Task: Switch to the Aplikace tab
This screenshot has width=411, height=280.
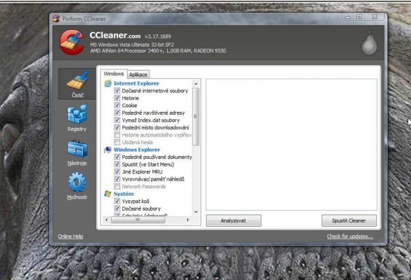Action: pos(138,75)
